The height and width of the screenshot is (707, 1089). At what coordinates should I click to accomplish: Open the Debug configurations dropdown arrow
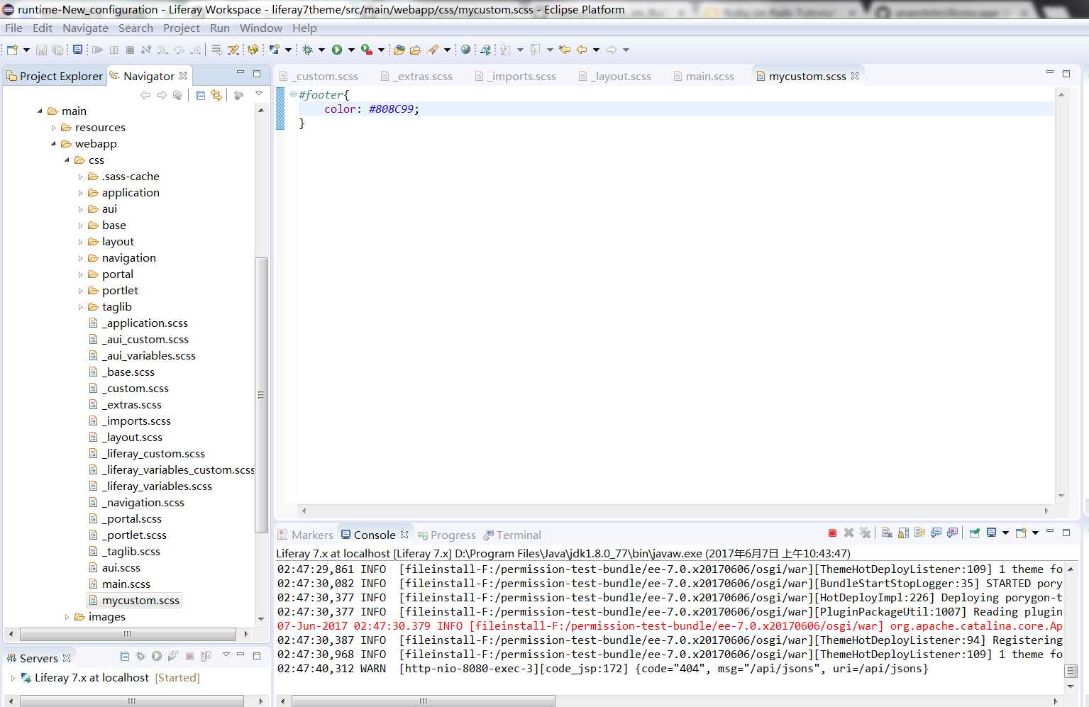(x=321, y=50)
